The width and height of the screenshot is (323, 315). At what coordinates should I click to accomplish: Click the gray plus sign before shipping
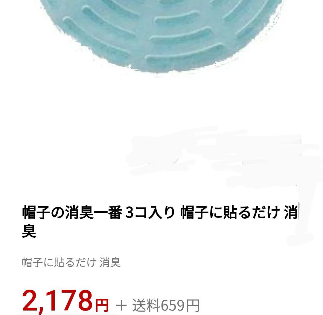pos(121,305)
